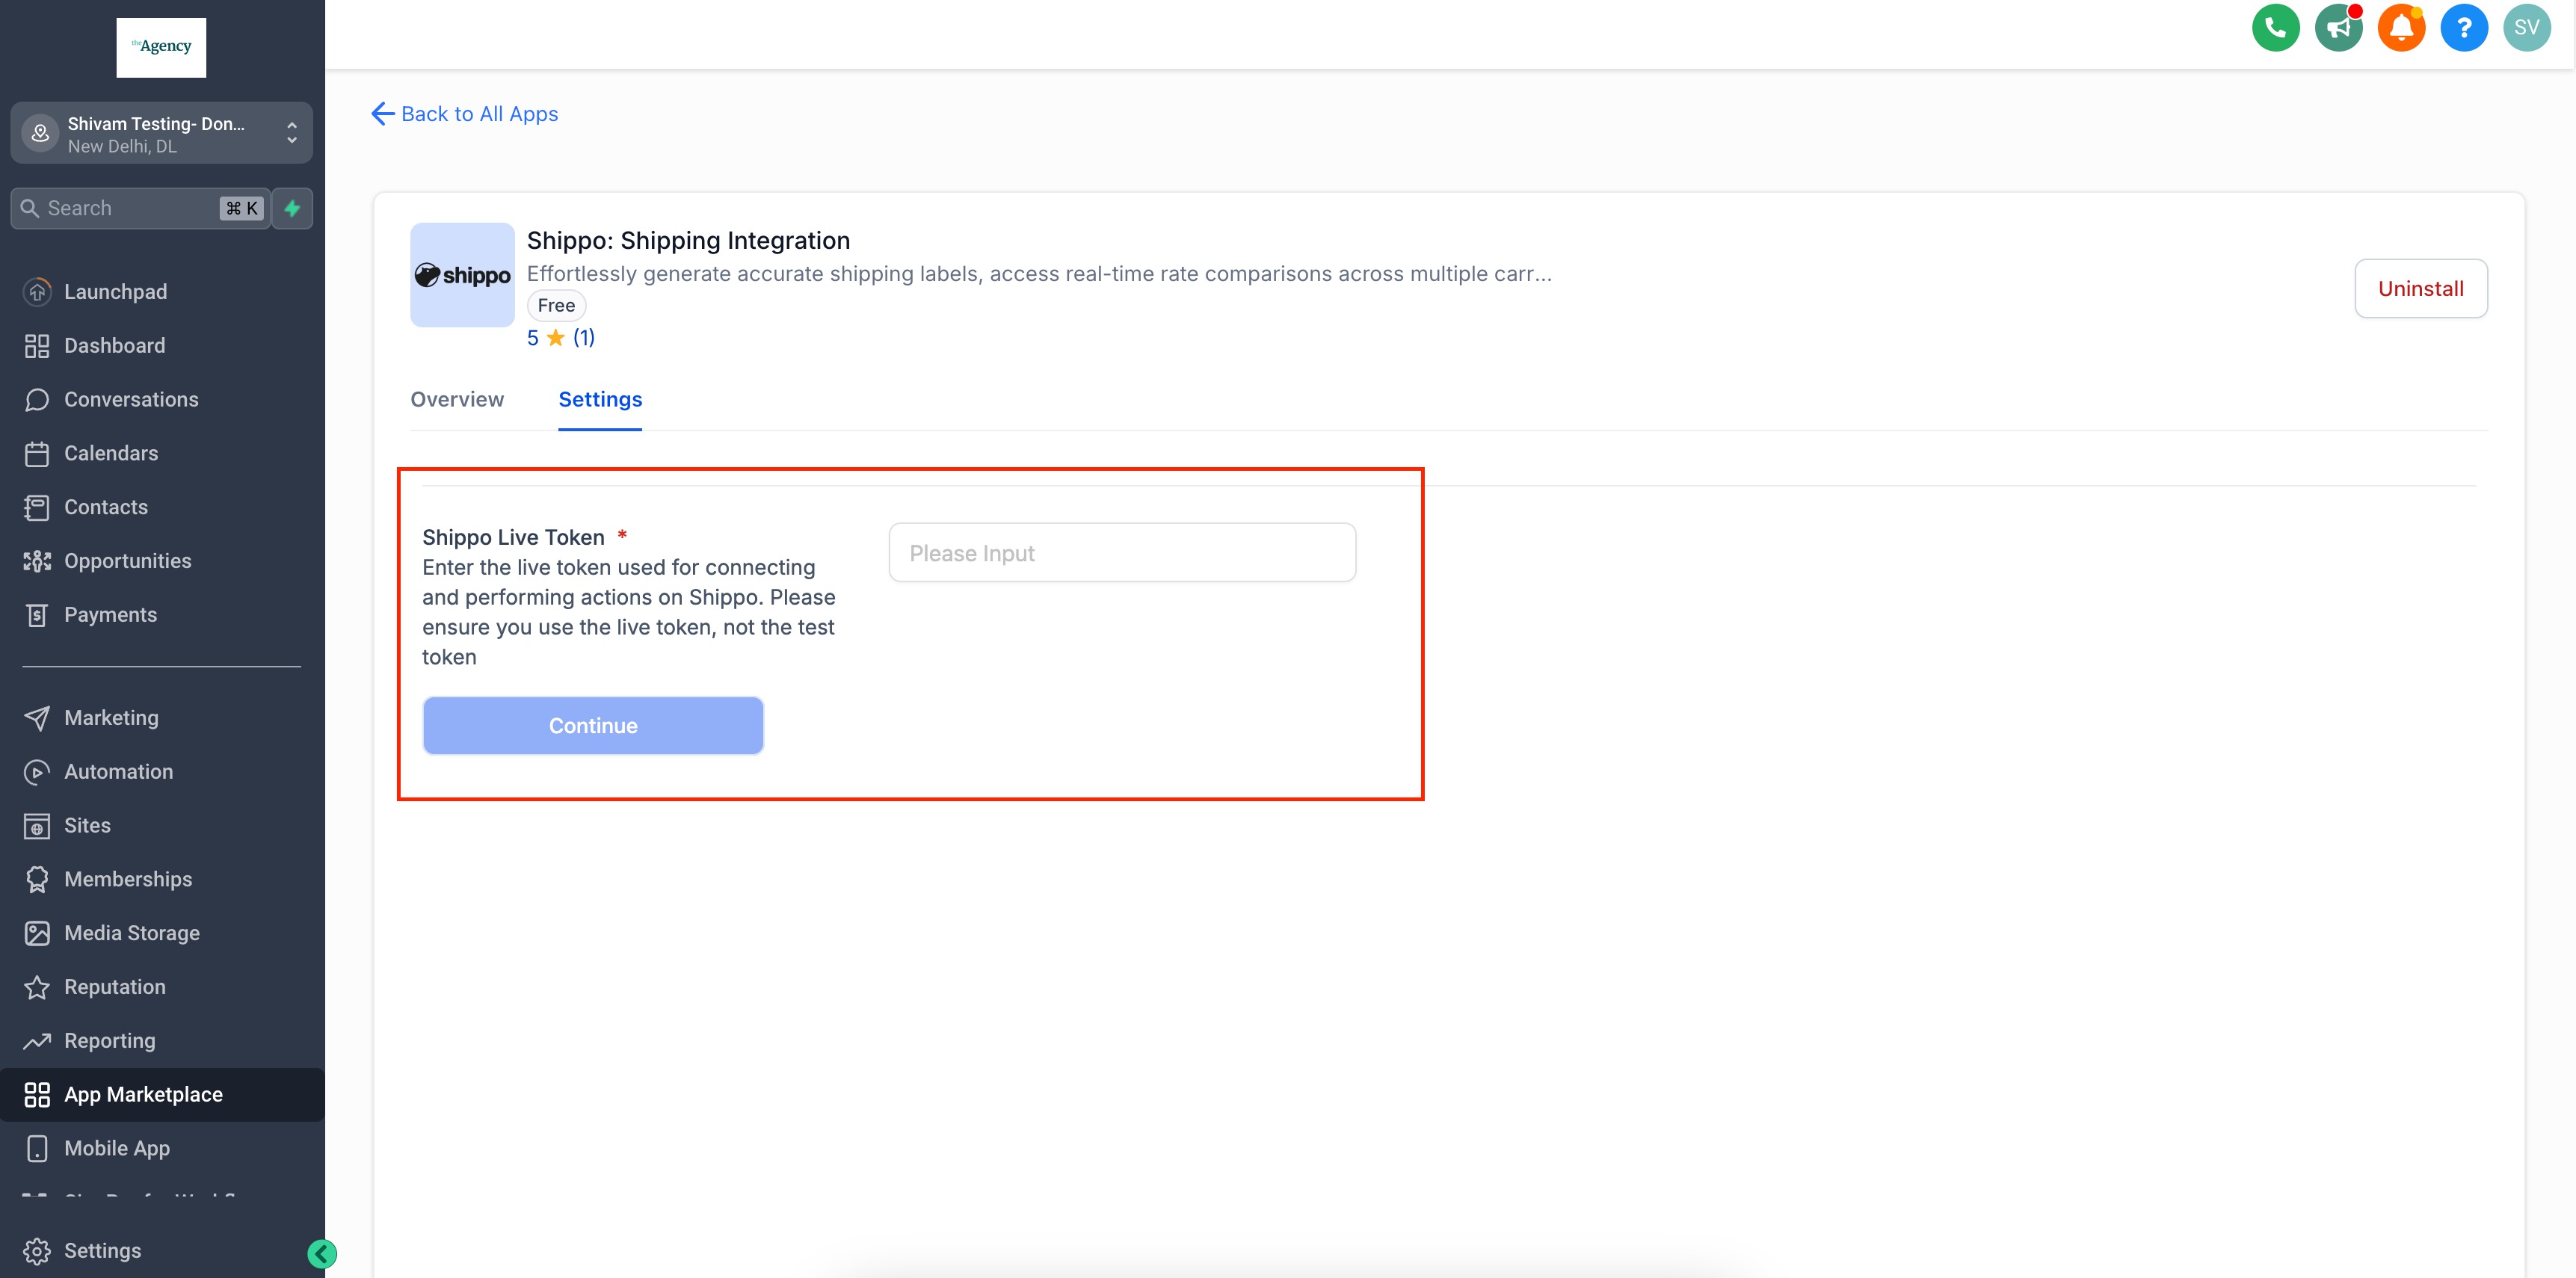Screen dimensions: 2576x1278
Task: Click the green lightning quick actions icon
Action: click(x=292, y=208)
